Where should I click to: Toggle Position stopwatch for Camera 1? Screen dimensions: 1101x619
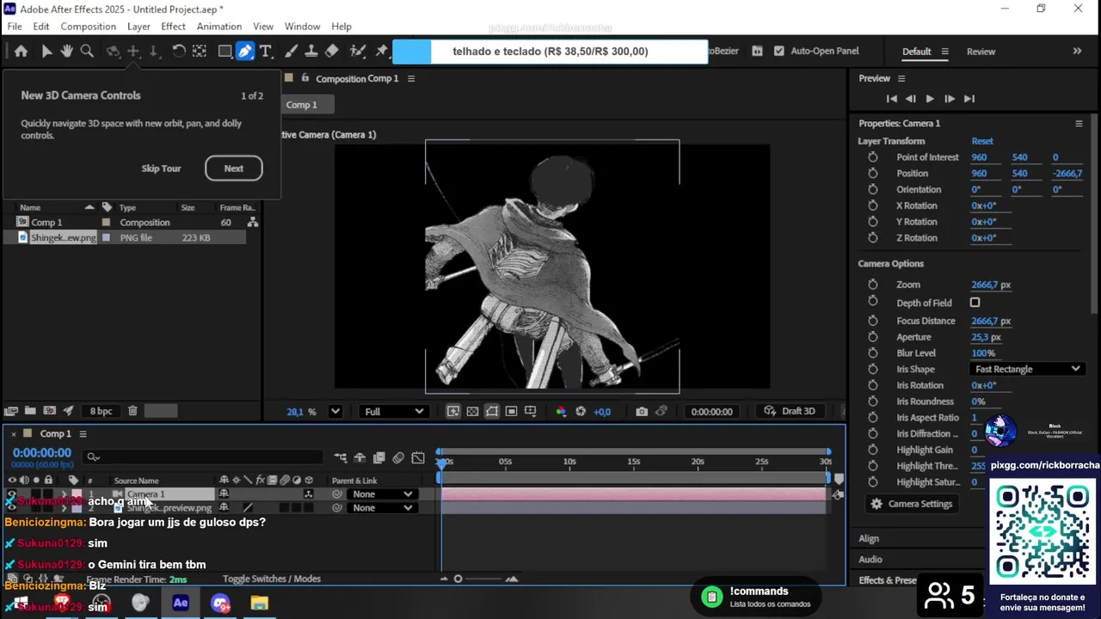tap(873, 173)
